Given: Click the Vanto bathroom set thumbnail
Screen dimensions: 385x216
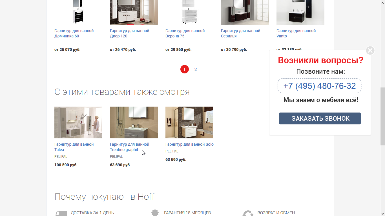Looking at the screenshot, I should pyautogui.click(x=300, y=12).
